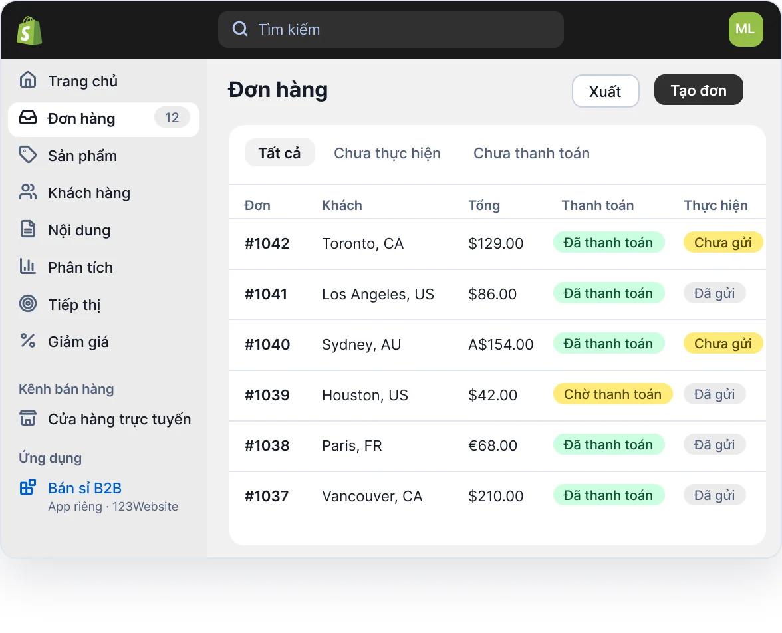This screenshot has width=782, height=633.
Task: Open order #1041
Action: [x=266, y=295]
